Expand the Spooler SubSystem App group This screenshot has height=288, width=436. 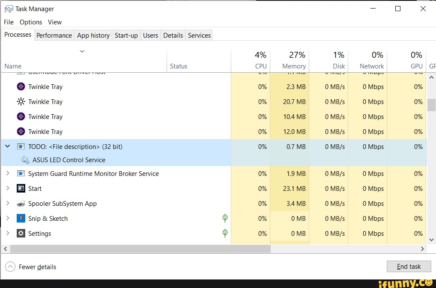pyautogui.click(x=7, y=203)
